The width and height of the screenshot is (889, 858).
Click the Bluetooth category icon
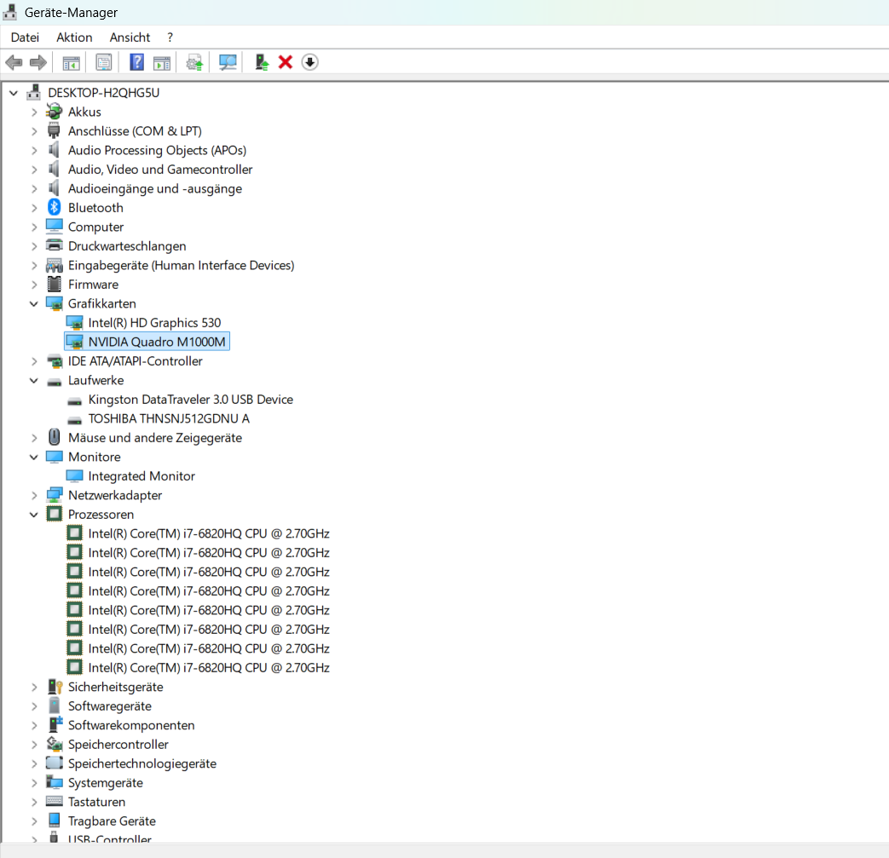[54, 207]
